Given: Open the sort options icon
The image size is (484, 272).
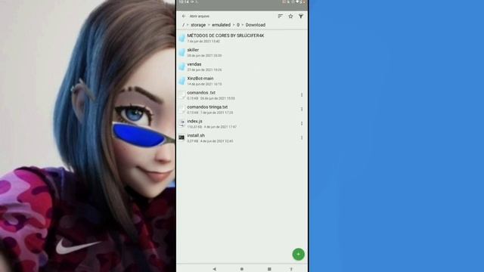Looking at the screenshot, I should 281,16.
